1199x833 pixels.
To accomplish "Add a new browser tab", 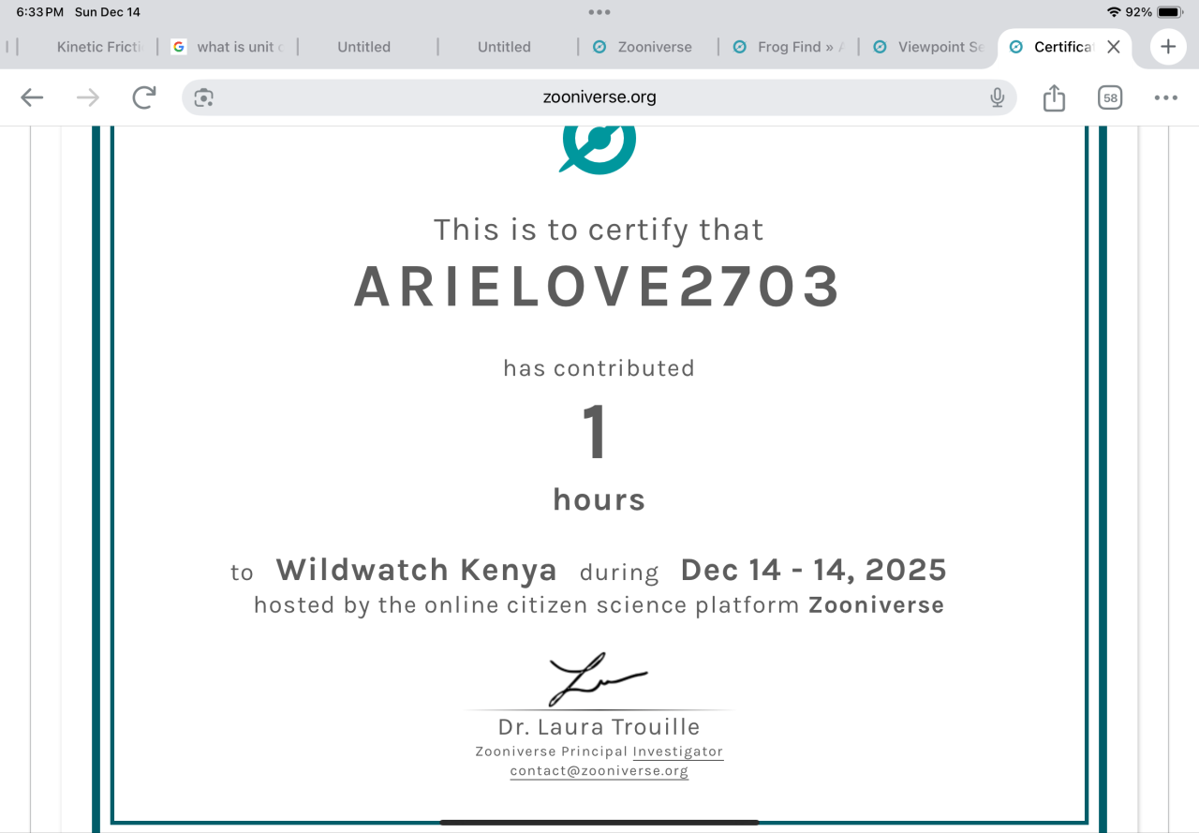I will coord(1168,47).
